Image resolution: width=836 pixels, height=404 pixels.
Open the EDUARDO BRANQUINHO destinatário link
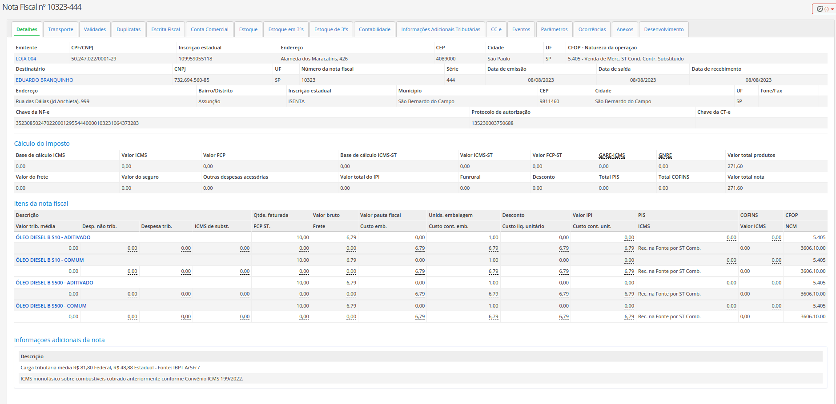44,80
